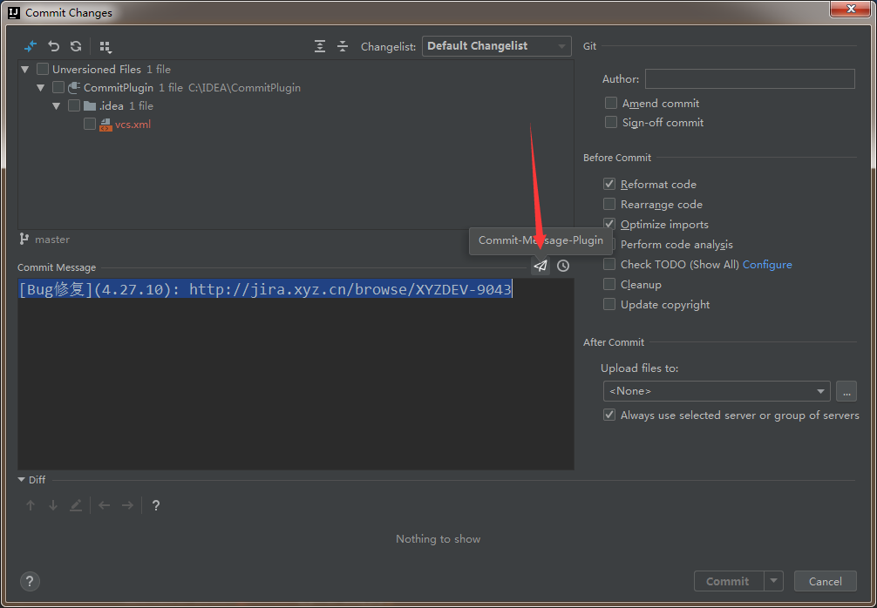Viewport: 877px width, 608px height.
Task: Close the Commit Changes dialog
Action: point(851,9)
